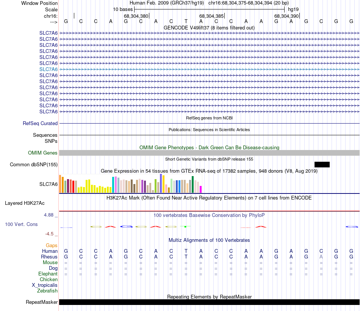Click the Layered H3K27Ac track label

[x=25, y=203]
